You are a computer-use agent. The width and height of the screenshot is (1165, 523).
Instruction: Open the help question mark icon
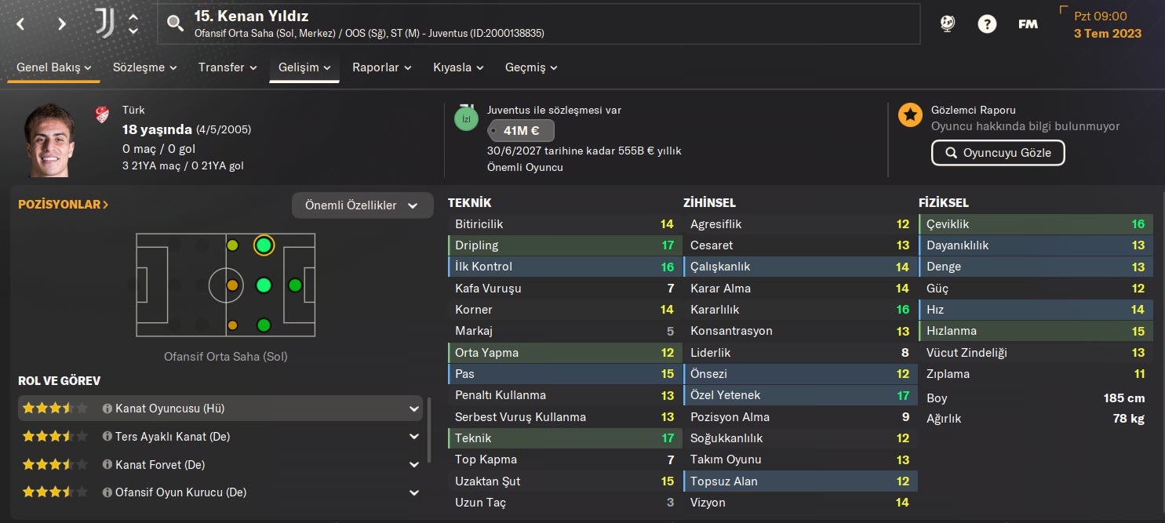[x=987, y=24]
